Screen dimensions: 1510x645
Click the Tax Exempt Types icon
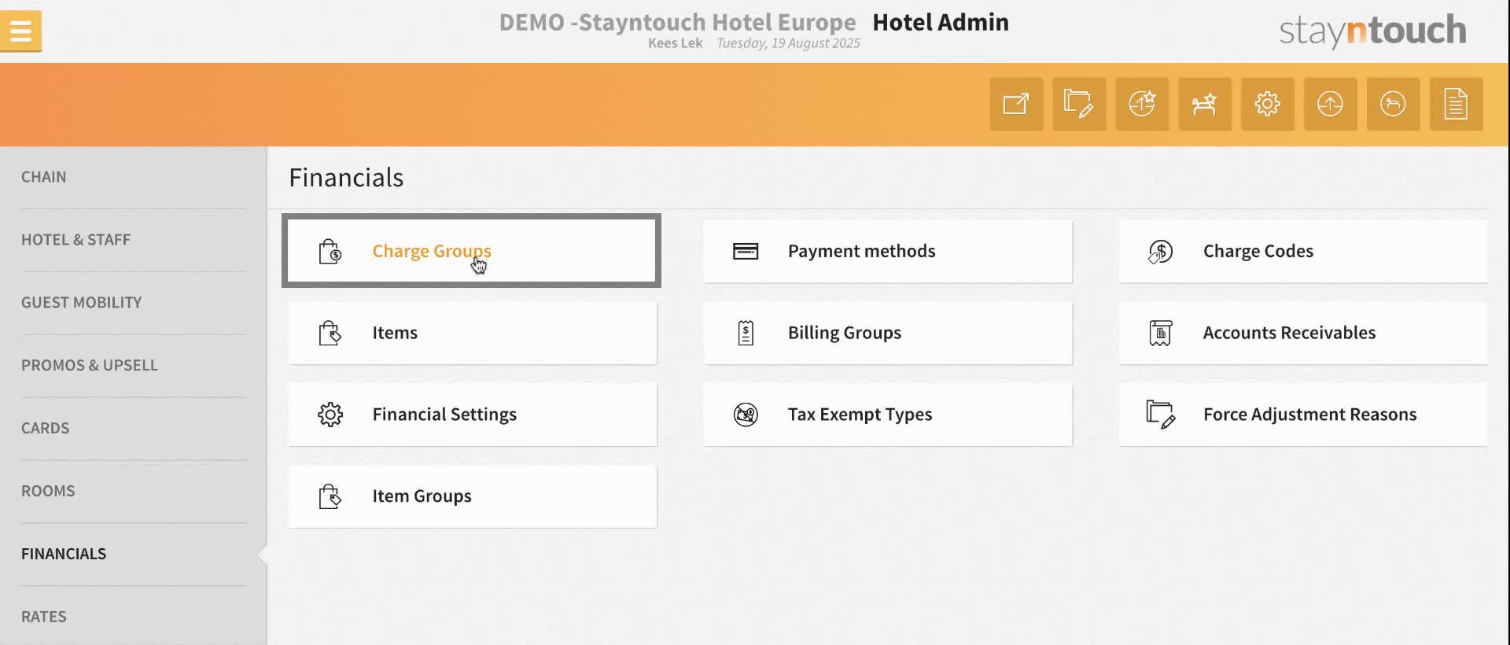point(746,415)
